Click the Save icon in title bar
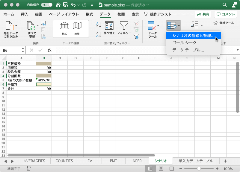This screenshot has height=172, width=240. point(66,5)
